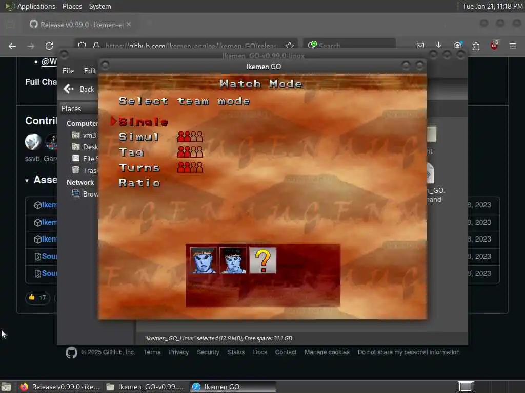Viewport: 525px width, 393px height.
Task: Open the System menu in top panel
Action: 100,6
